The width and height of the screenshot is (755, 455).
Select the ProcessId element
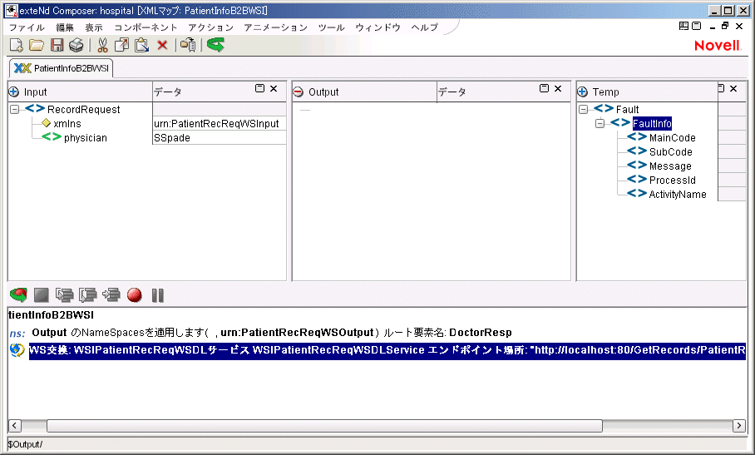click(672, 180)
